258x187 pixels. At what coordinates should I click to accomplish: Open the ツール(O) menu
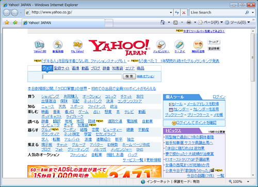(237, 22)
